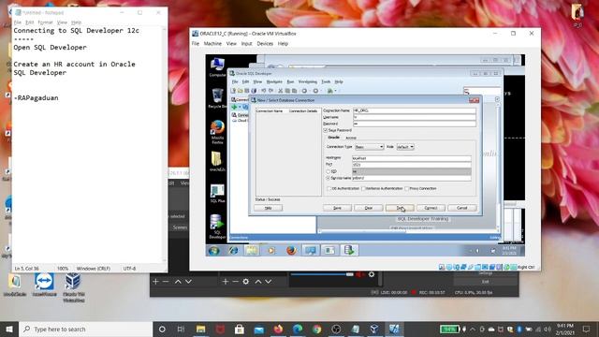Click the OBS audio volume slider
This screenshot has width=599, height=337.
tap(322, 274)
